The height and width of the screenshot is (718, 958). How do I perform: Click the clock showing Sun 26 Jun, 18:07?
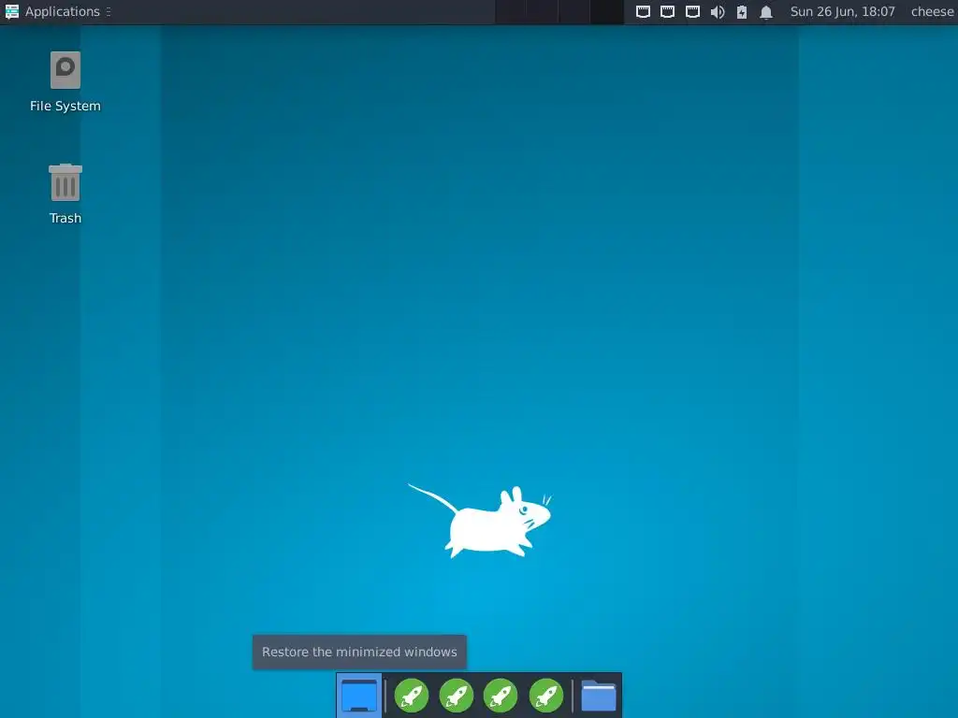[843, 11]
